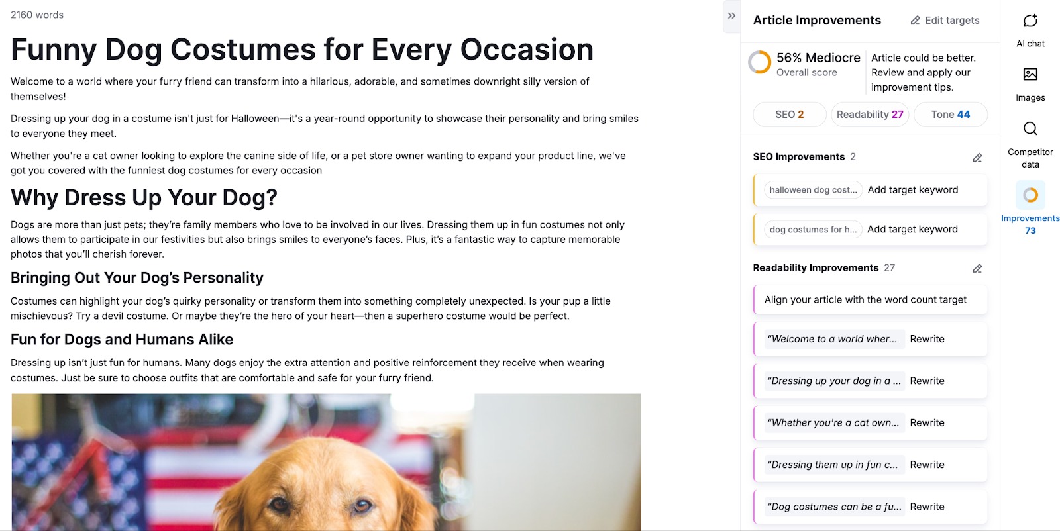
Task: Click the article title heading text
Action: (302, 50)
